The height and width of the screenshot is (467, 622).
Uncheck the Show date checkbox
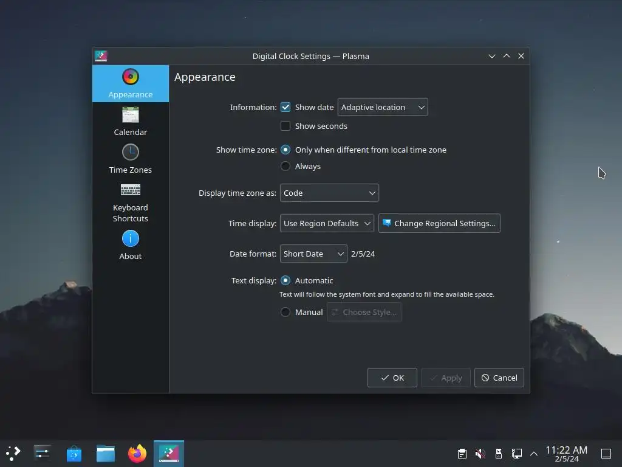point(285,107)
